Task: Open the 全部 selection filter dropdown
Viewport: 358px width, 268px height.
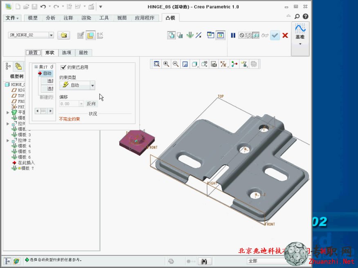Action: coord(266,261)
